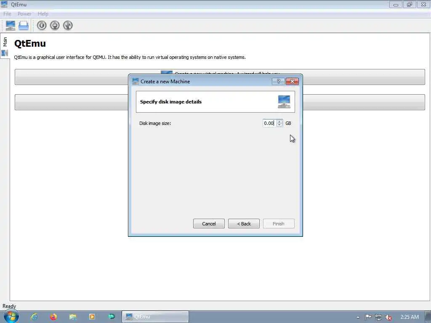This screenshot has width=431, height=323.
Task: Click the QtEmu heading text
Action: pos(30,43)
